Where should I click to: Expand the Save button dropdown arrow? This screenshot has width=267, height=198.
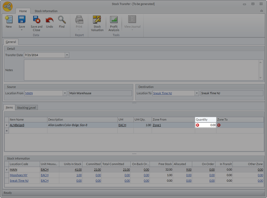point(22,30)
